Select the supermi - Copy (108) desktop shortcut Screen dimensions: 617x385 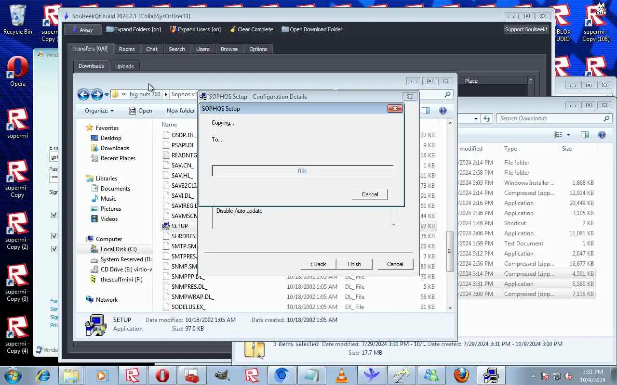[596, 23]
